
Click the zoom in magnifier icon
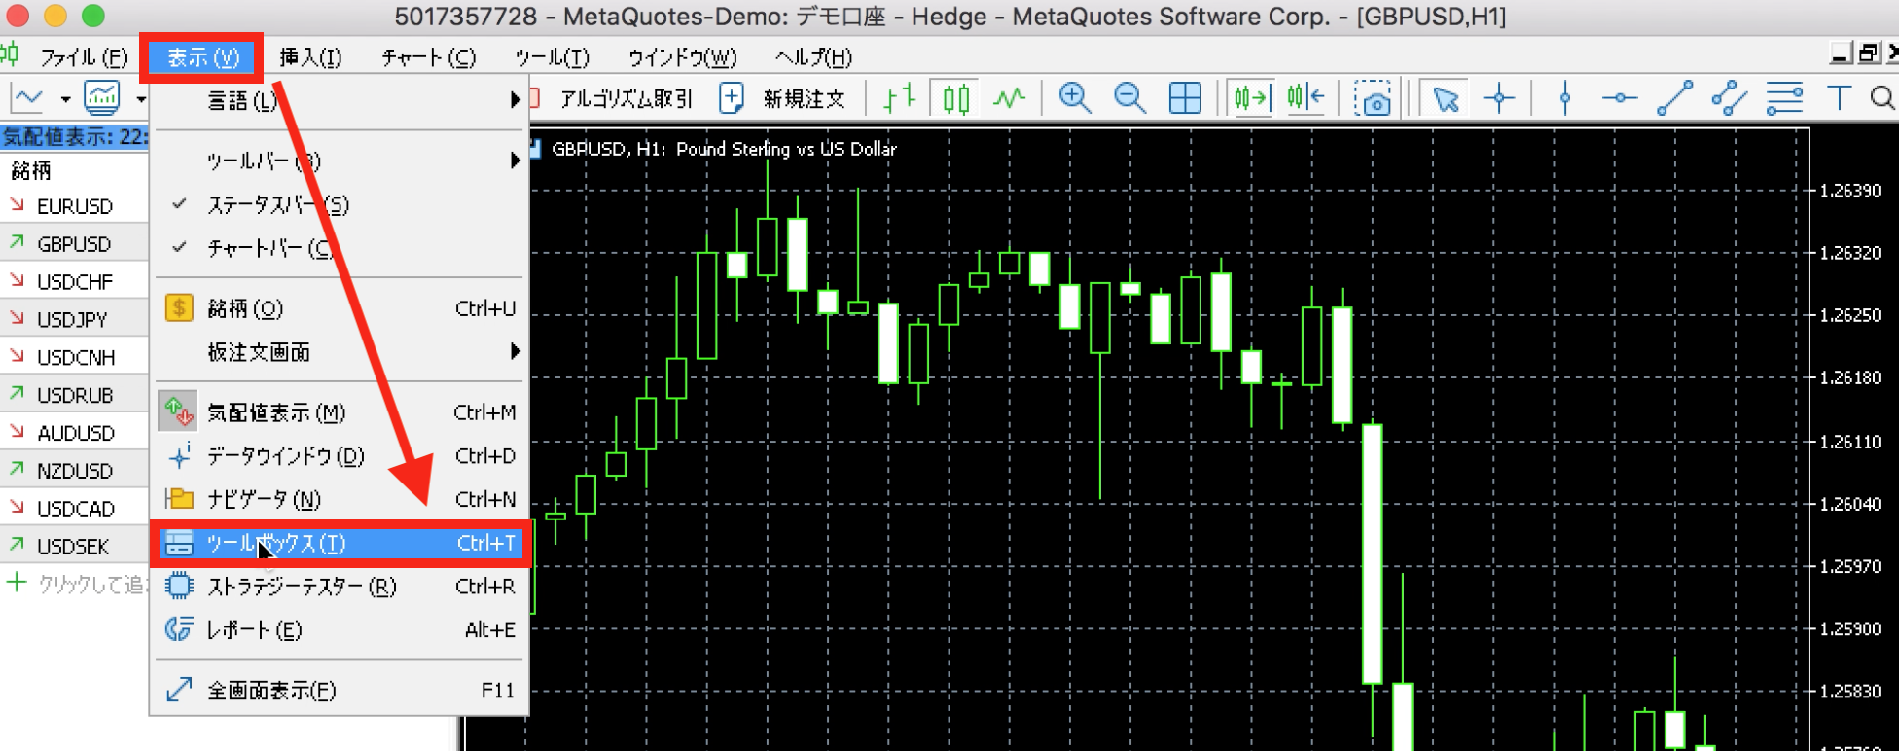[1074, 97]
